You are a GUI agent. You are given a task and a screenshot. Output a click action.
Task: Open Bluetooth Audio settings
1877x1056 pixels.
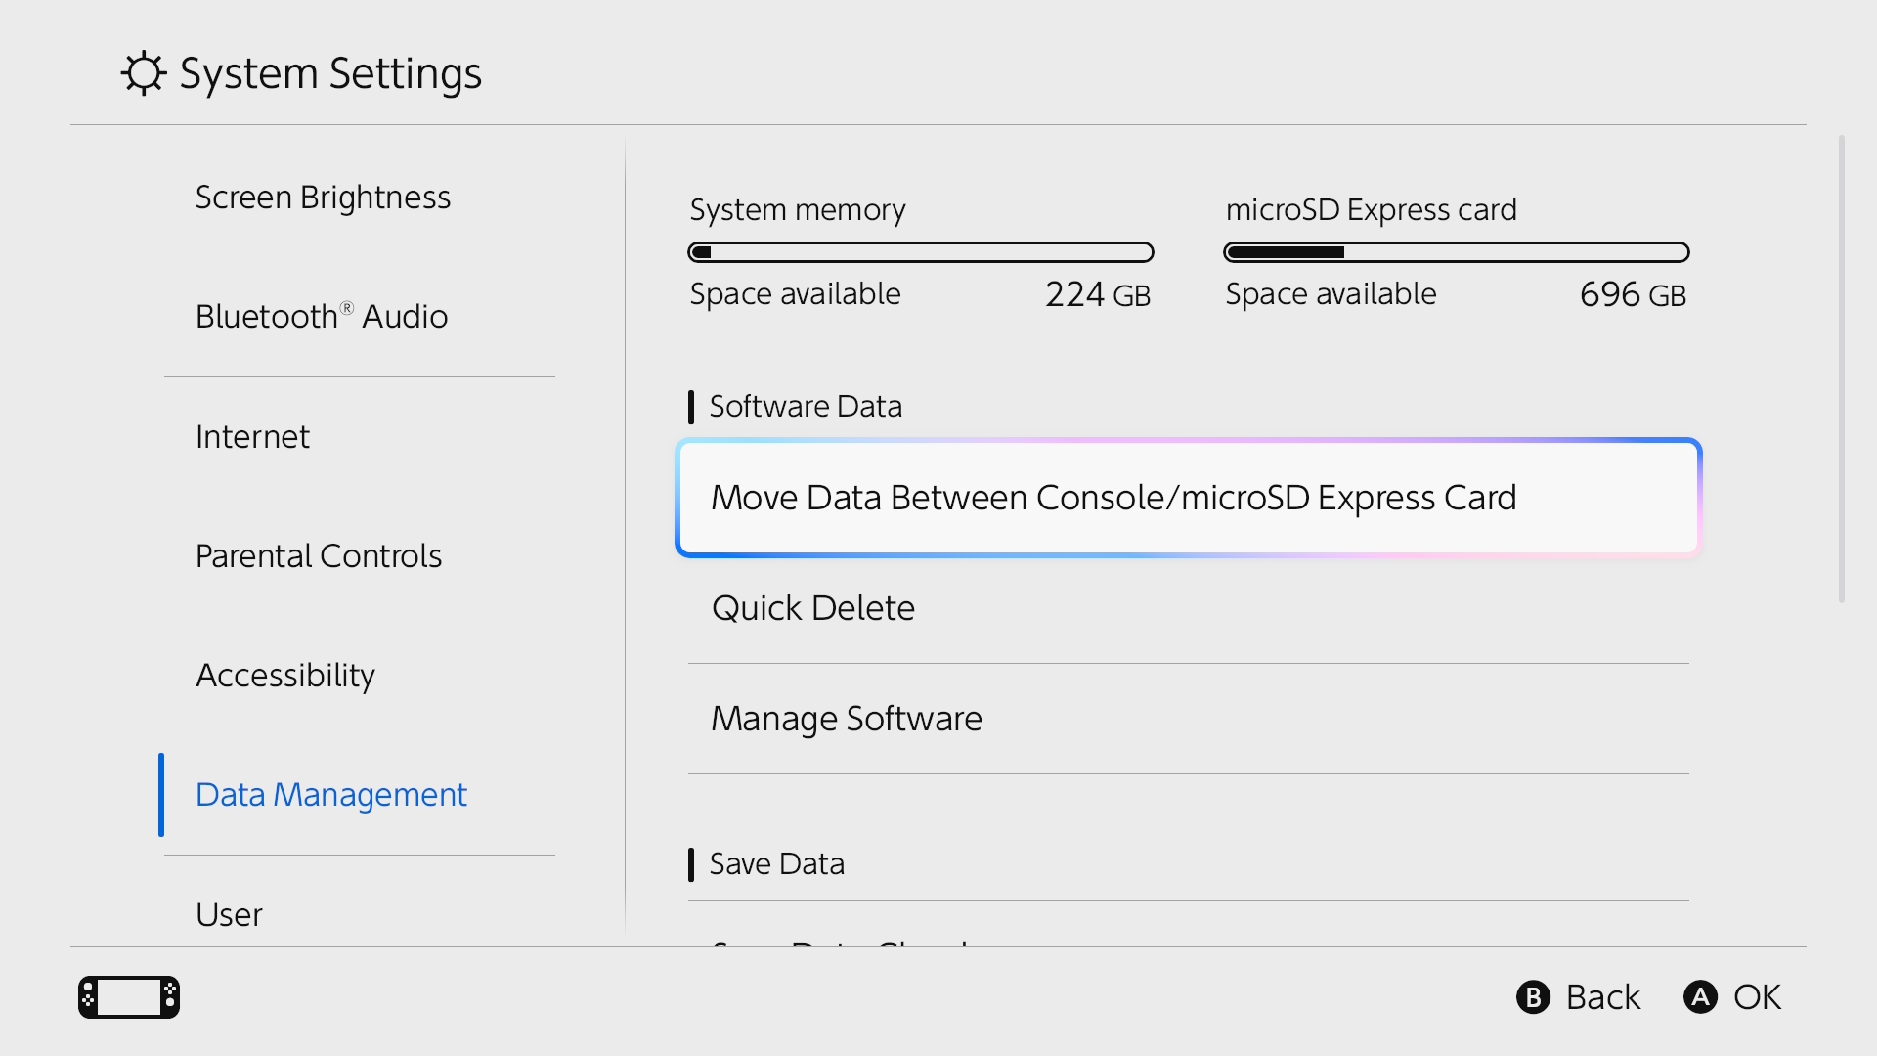click(322, 317)
